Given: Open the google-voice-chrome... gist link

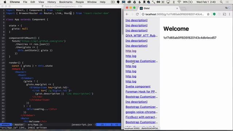Looking at the screenshot, I should pyautogui.click(x=142, y=112).
